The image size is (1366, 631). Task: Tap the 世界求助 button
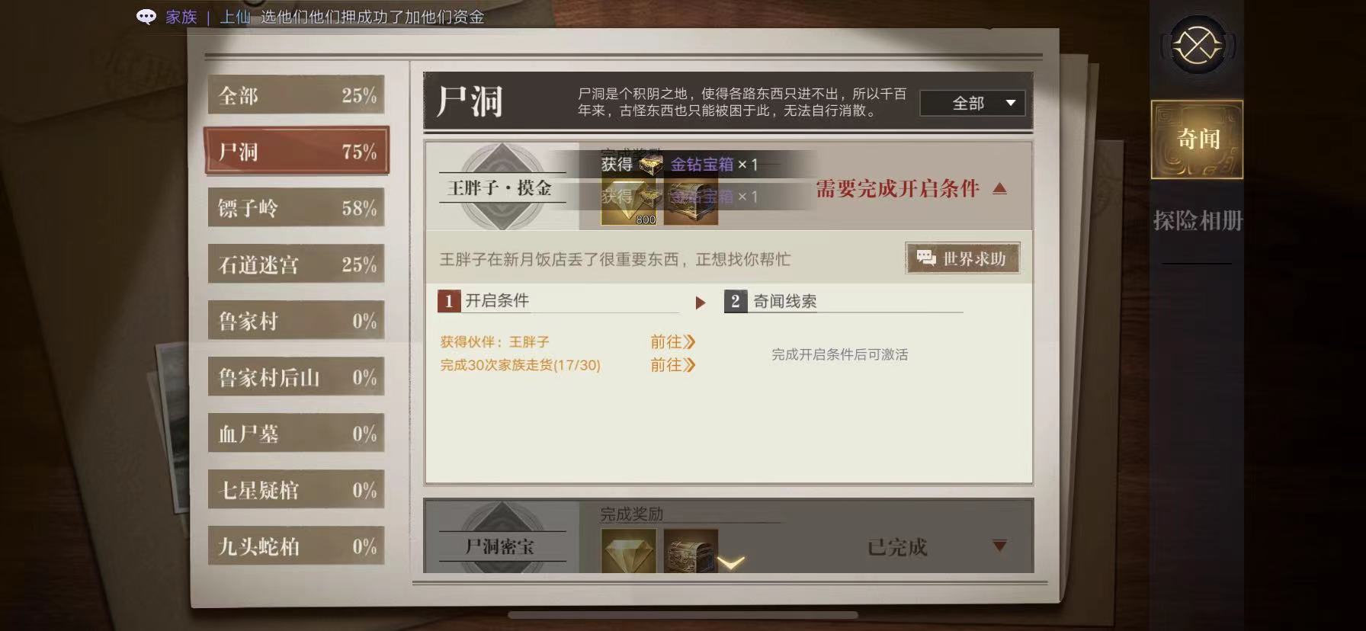coord(962,258)
